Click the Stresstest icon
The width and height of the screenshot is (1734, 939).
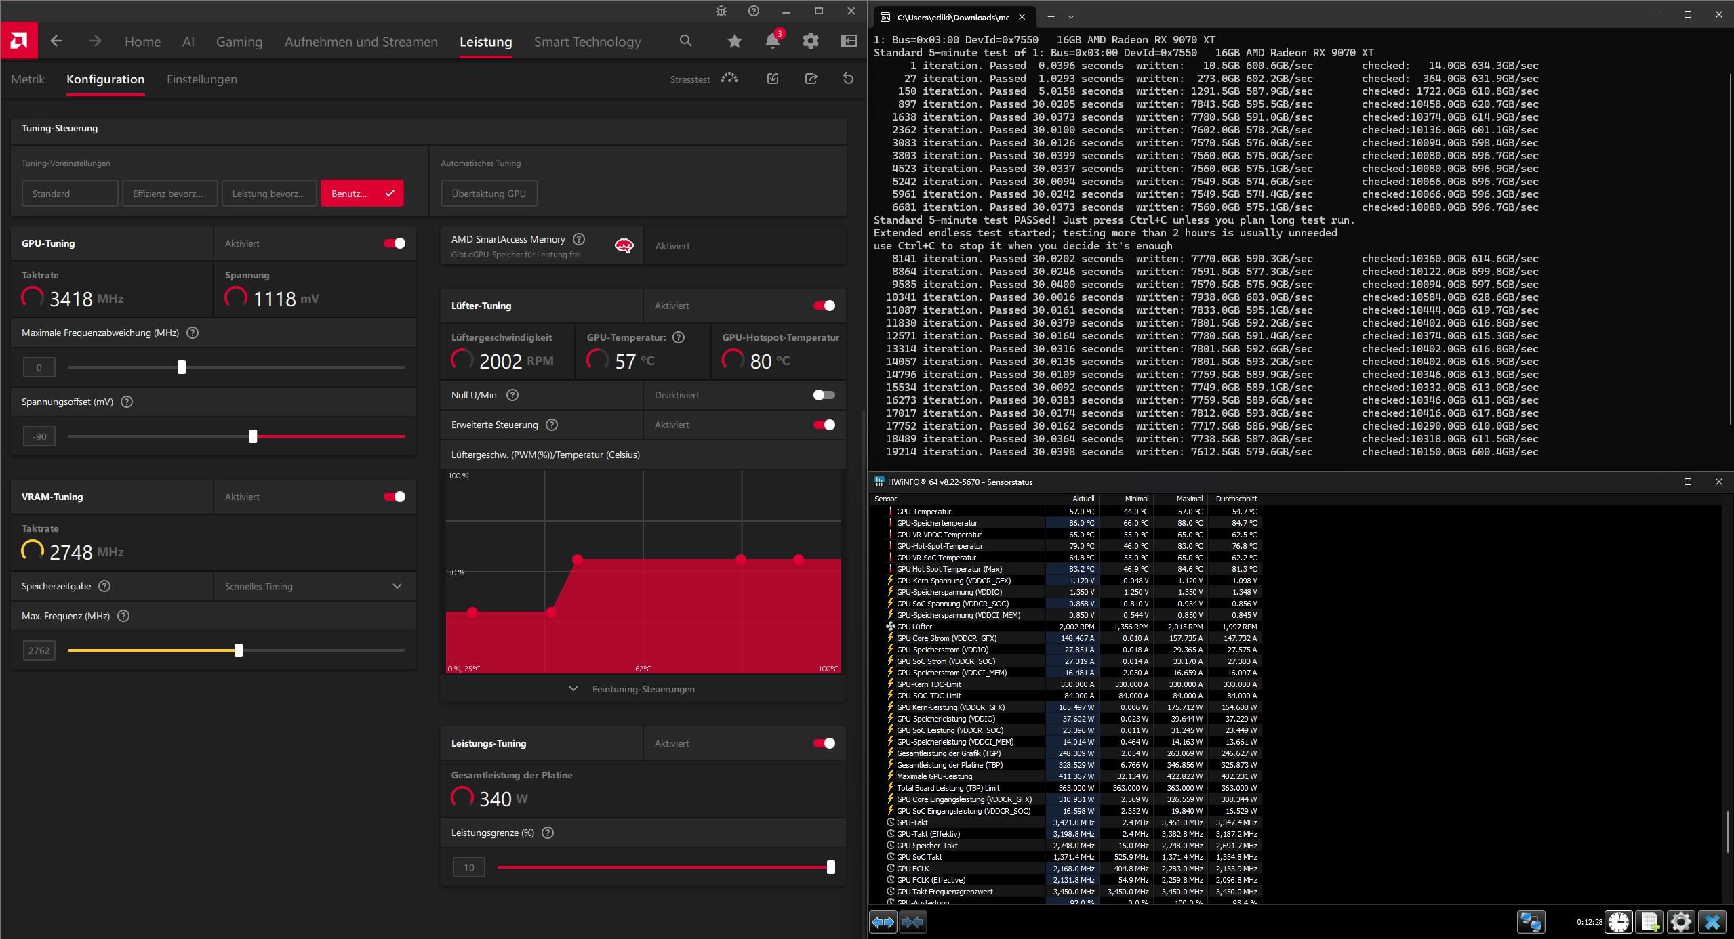coord(729,79)
